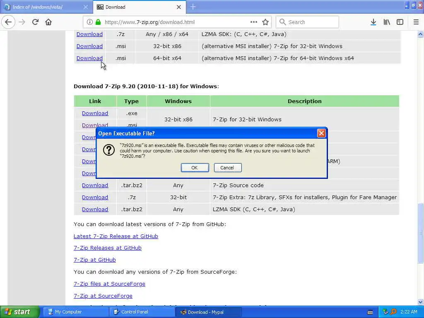Toggle the sidebar view icon
Image resolution: width=424 pixels, height=318 pixels.
coord(400,22)
